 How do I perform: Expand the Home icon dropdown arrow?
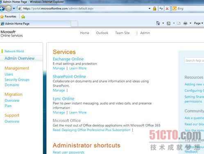(163, 23)
